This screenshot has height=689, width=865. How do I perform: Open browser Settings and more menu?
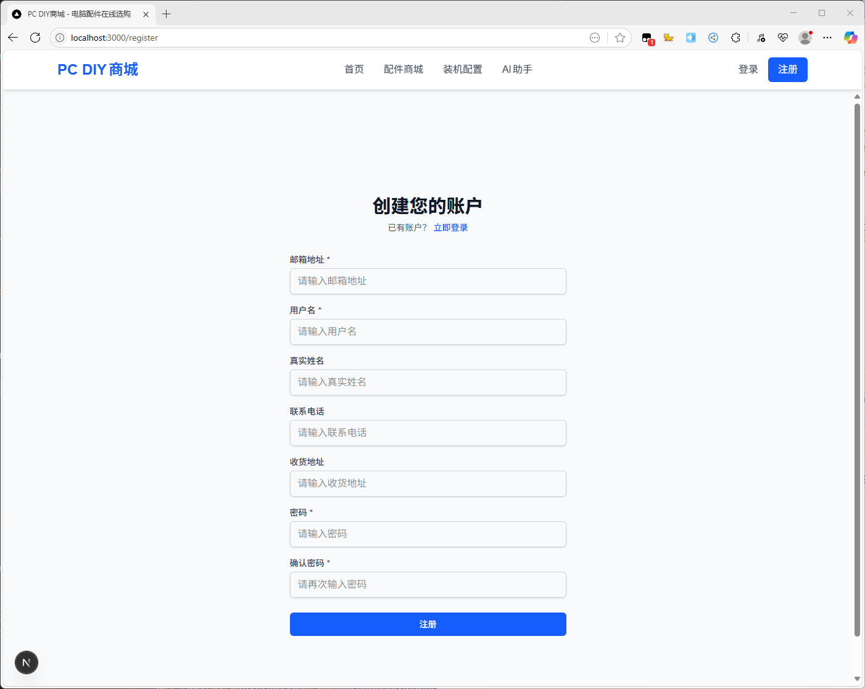pos(827,38)
